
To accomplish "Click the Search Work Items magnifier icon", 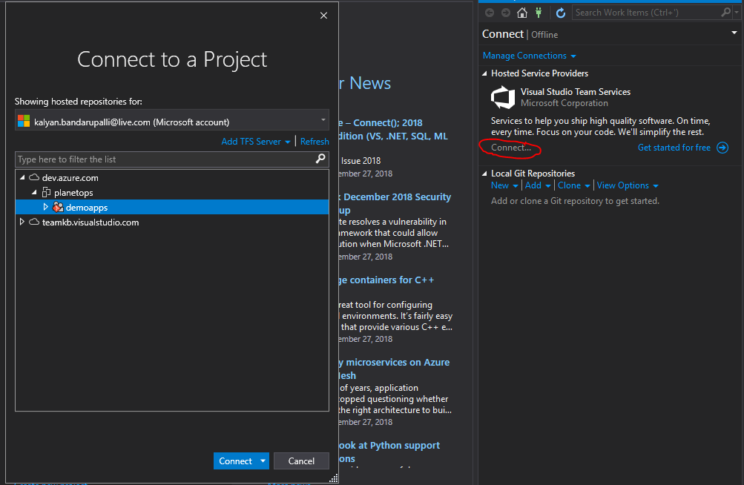I will click(725, 13).
